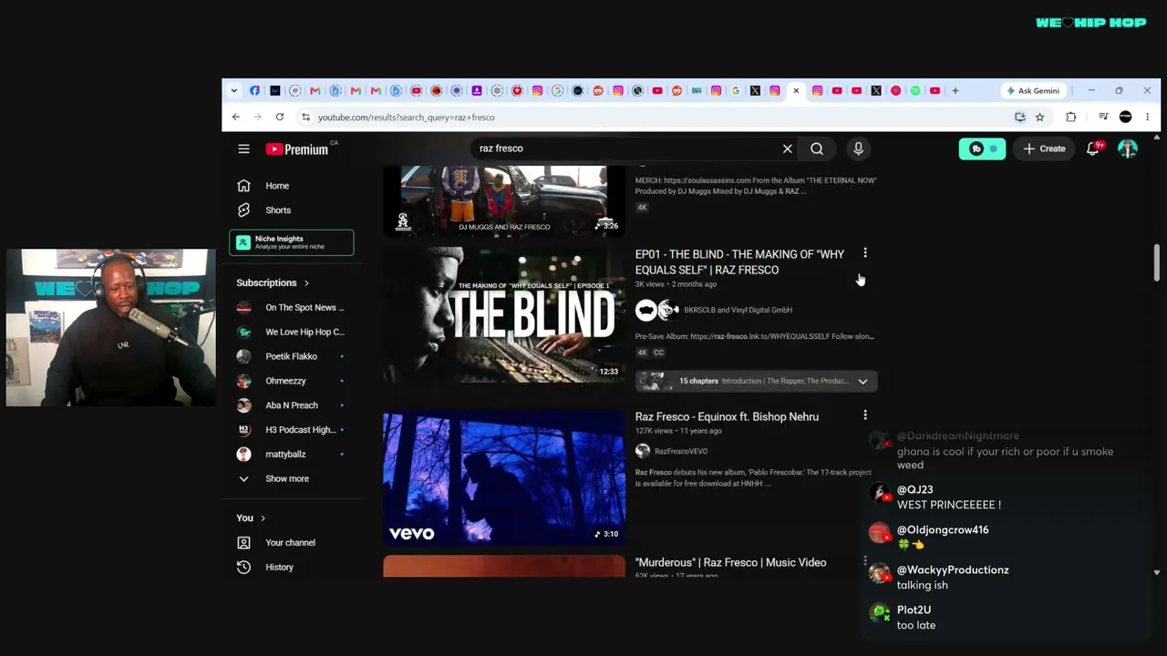1167x656 pixels.
Task: Click the install app icon in address bar
Action: point(1020,117)
